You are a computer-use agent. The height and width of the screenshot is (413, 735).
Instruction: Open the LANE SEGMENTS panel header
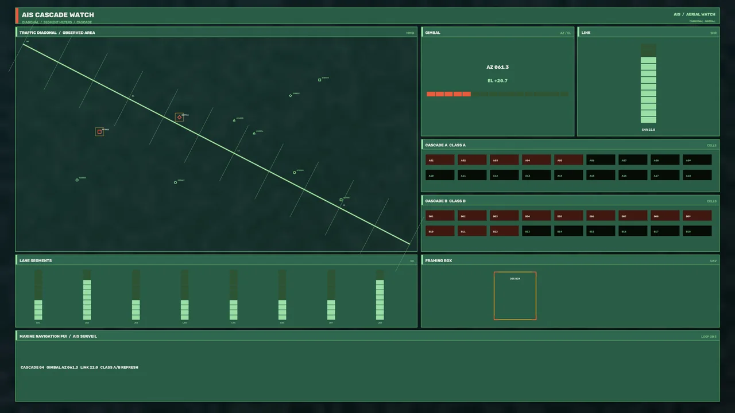click(x=216, y=260)
